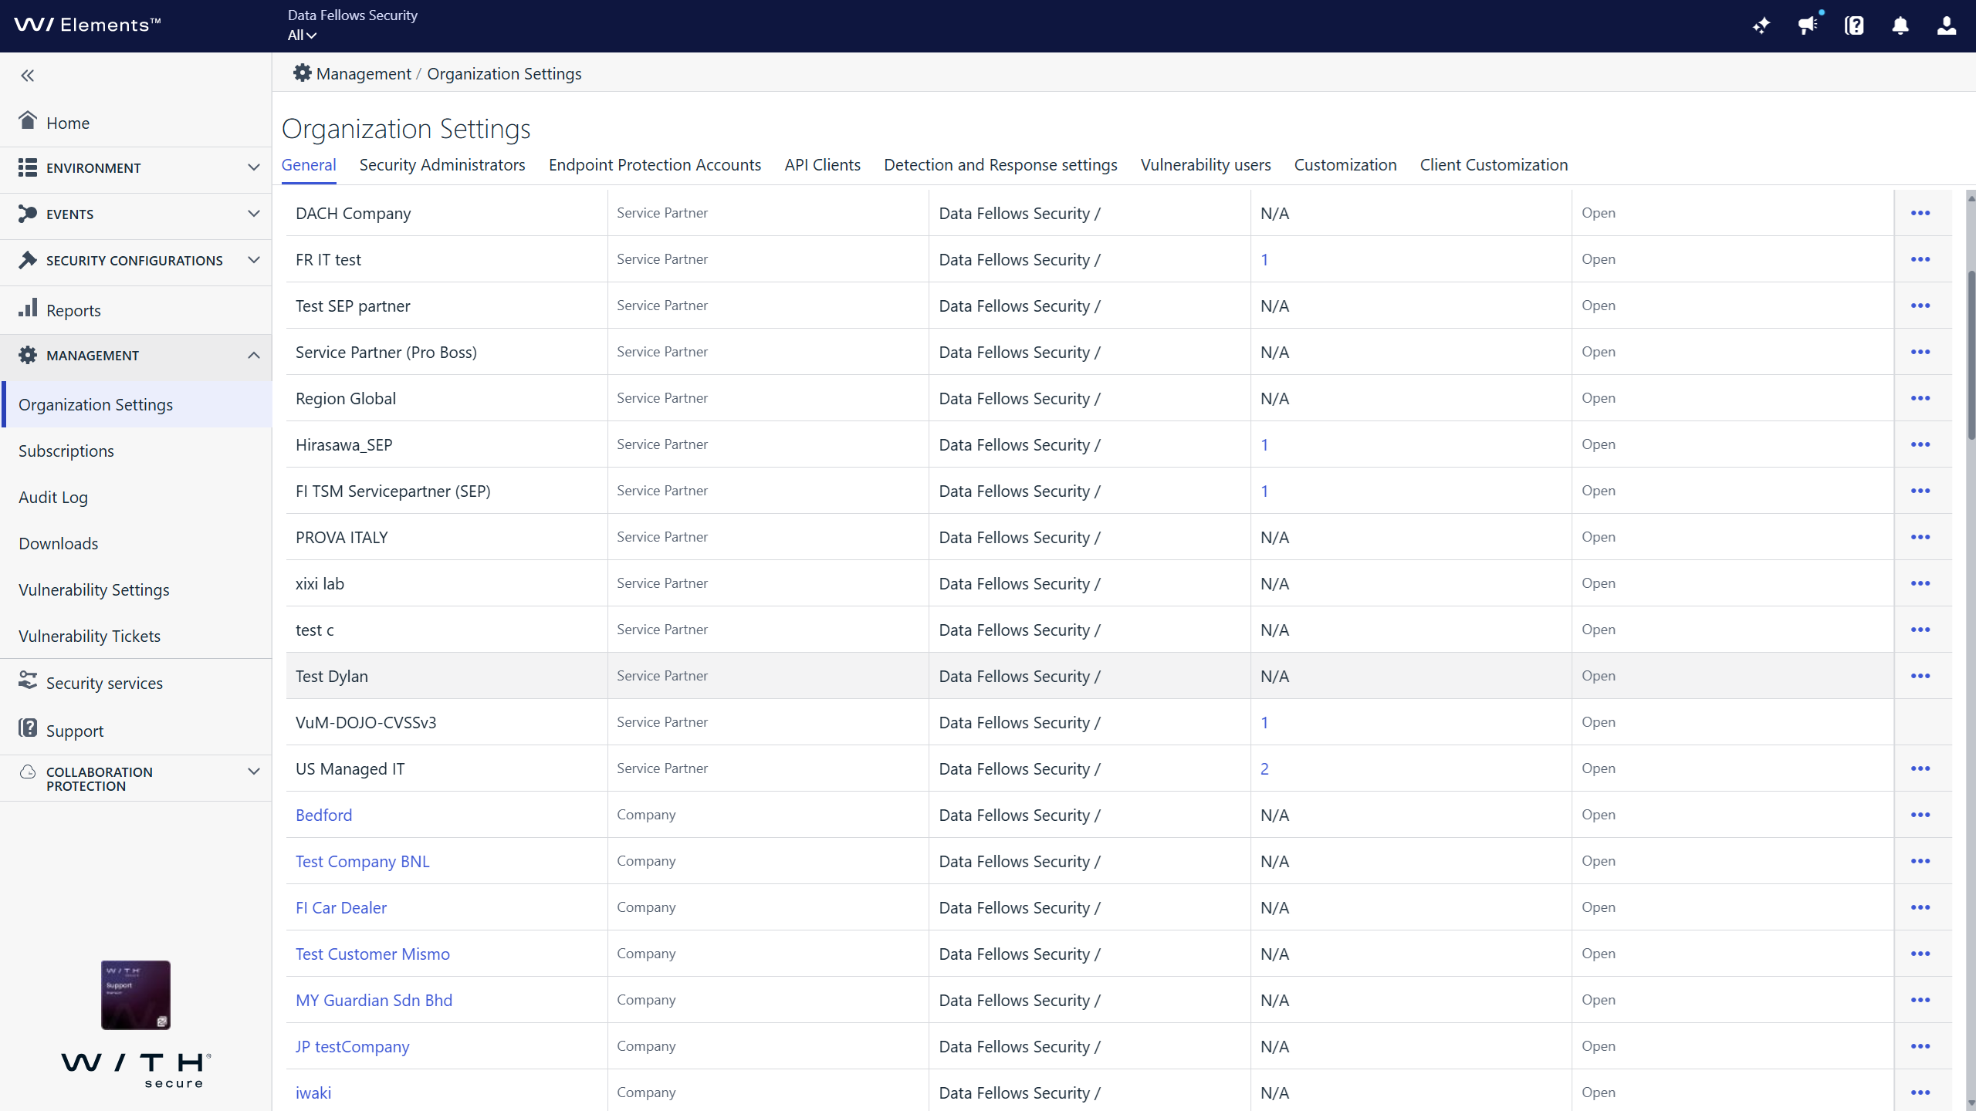1976x1111 pixels.
Task: Open help question mark icon in header
Action: click(1854, 25)
